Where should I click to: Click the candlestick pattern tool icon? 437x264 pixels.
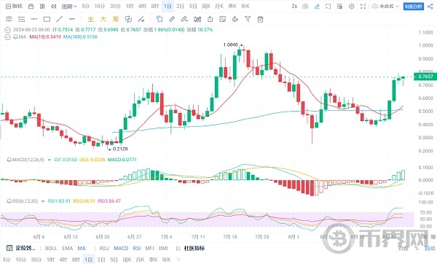click(197, 19)
